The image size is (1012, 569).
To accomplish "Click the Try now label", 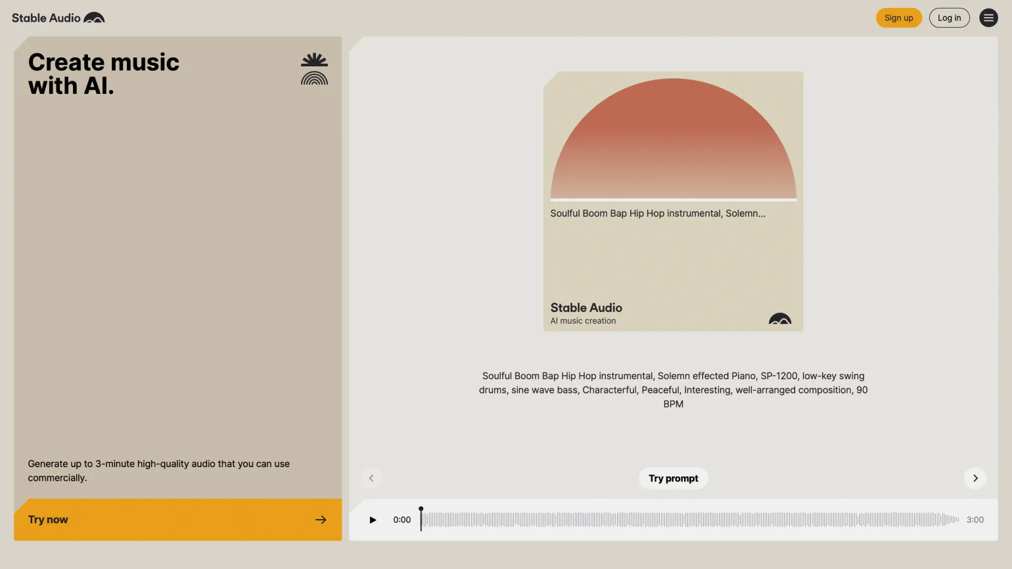I will (48, 520).
